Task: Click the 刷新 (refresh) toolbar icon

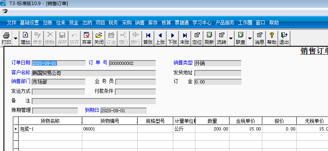Action: click(209, 38)
